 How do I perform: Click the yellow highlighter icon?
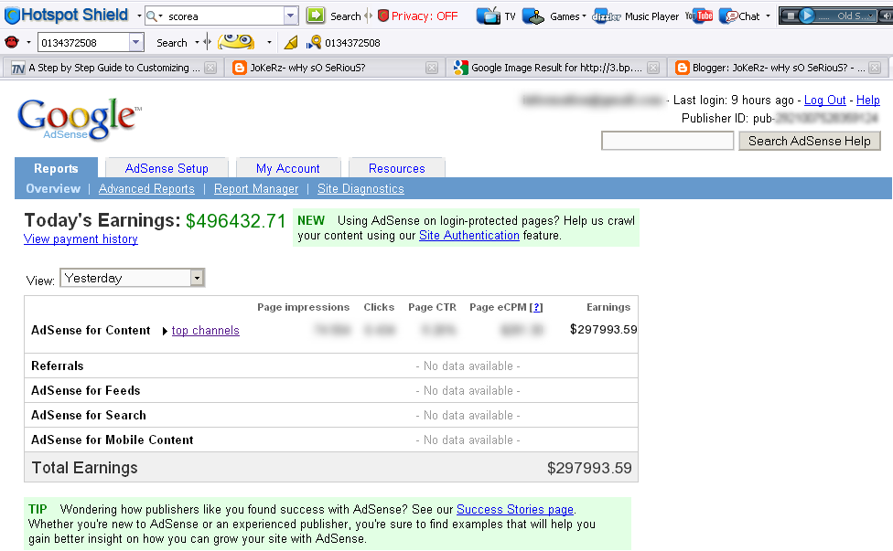(x=291, y=42)
